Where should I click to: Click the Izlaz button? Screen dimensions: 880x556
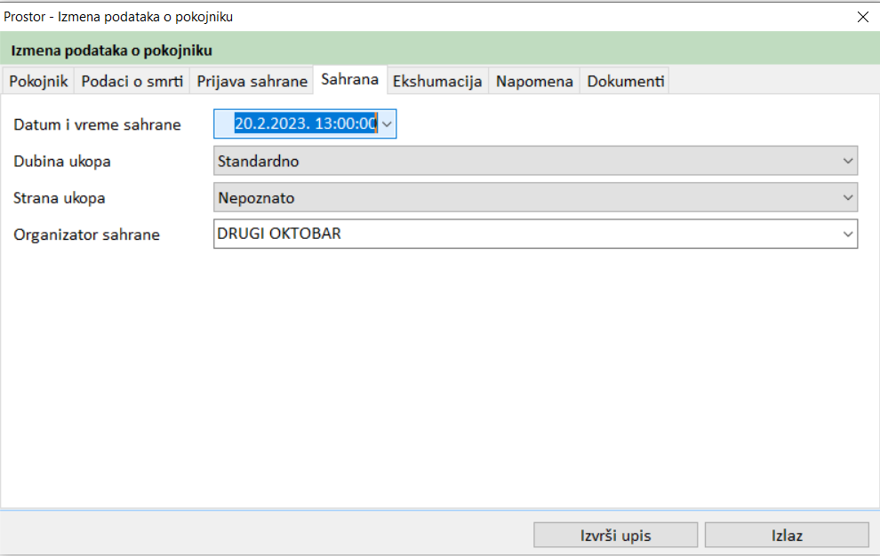tap(787, 536)
